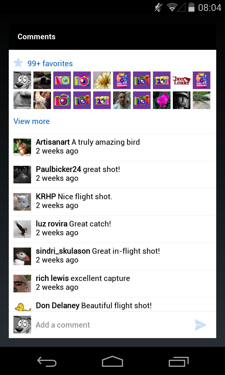This screenshot has width=225, height=375.
Task: Open the Android back navigation button
Action: point(47,362)
